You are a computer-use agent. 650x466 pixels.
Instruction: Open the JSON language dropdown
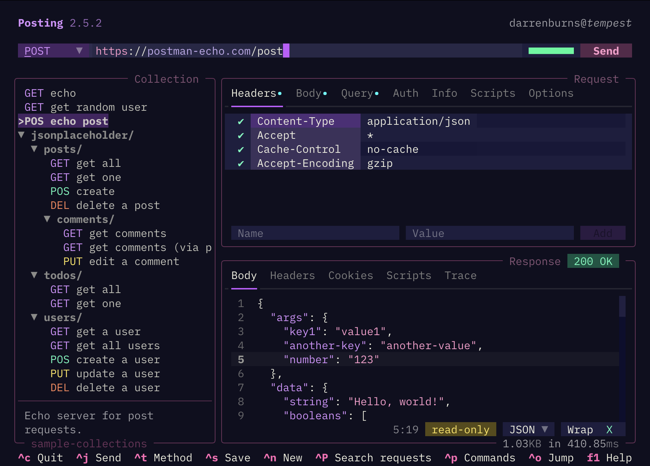tap(528, 430)
